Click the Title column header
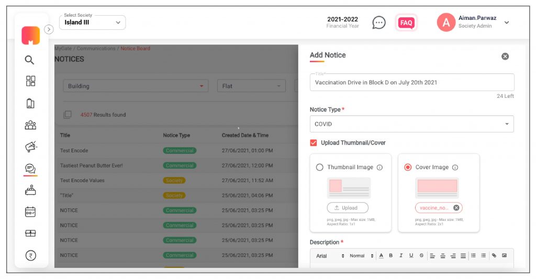 (65, 136)
